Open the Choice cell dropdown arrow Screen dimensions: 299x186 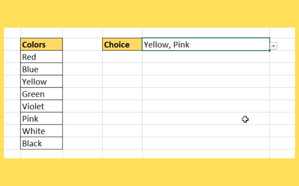[274, 46]
